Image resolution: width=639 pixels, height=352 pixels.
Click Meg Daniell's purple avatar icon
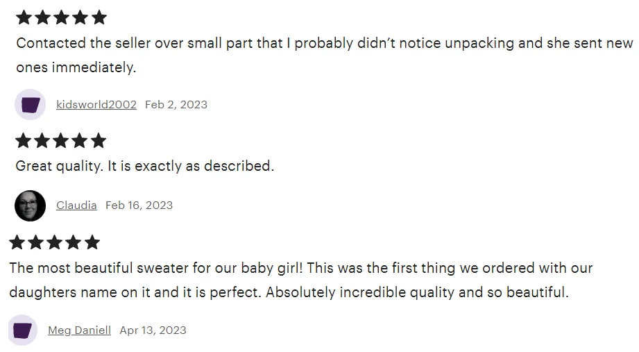coord(23,330)
